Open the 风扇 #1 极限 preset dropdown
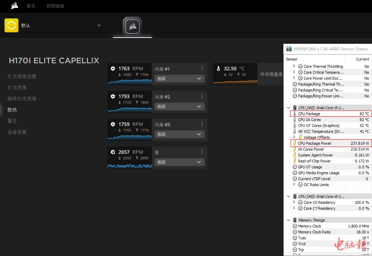This screenshot has width=372, height=256. [x=179, y=79]
